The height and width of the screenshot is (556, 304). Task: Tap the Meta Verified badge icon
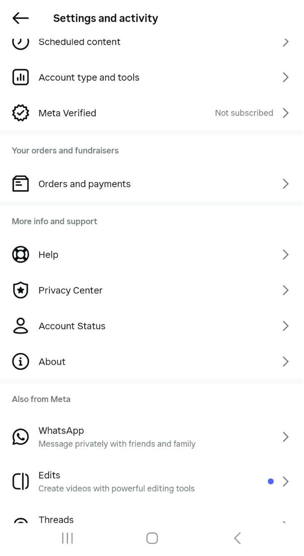click(20, 113)
